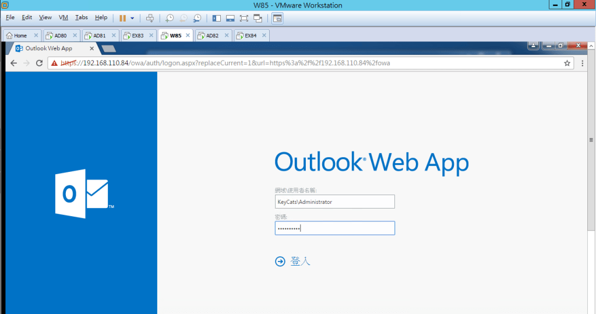
Task: Click the browser back arrow
Action: (13, 63)
